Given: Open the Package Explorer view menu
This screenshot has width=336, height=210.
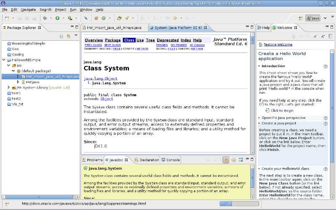Looking at the screenshot, I should pyautogui.click(x=76, y=35).
